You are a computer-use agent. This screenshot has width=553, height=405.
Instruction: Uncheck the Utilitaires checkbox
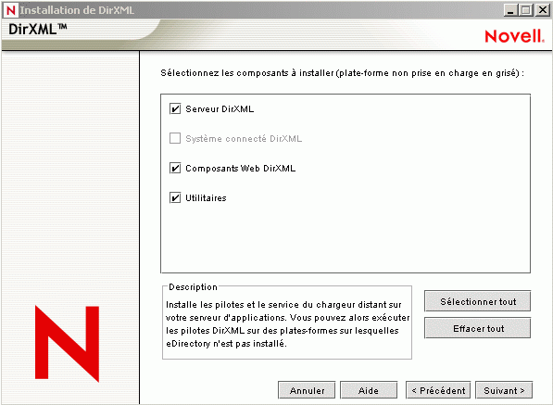click(175, 197)
